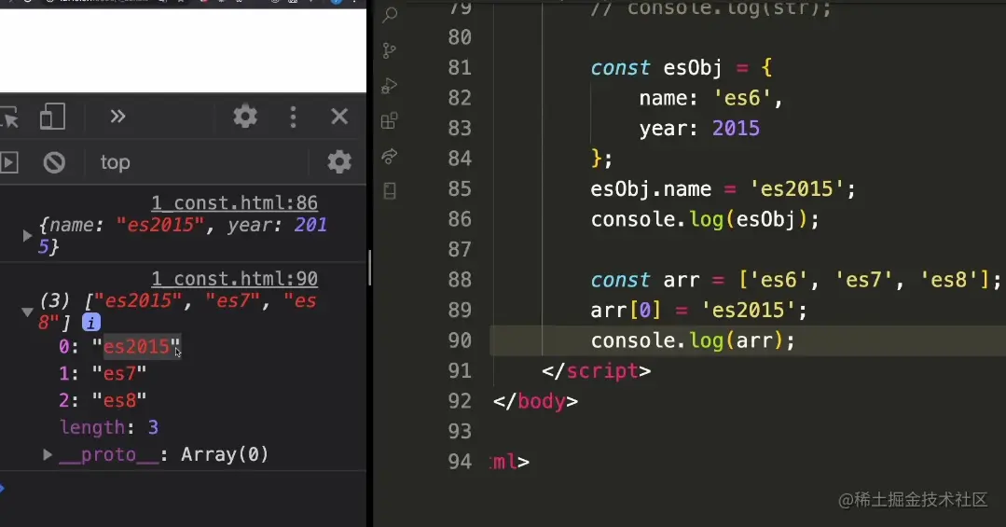Click the share arrow icon in activity bar

point(390,156)
